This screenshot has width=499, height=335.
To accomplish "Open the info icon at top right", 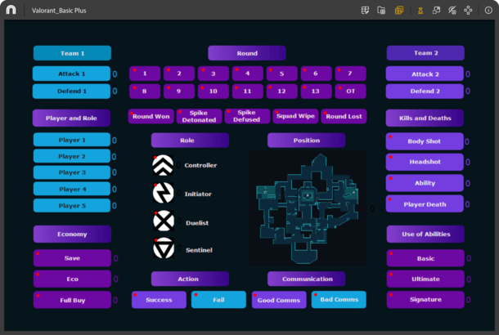I will point(488,10).
